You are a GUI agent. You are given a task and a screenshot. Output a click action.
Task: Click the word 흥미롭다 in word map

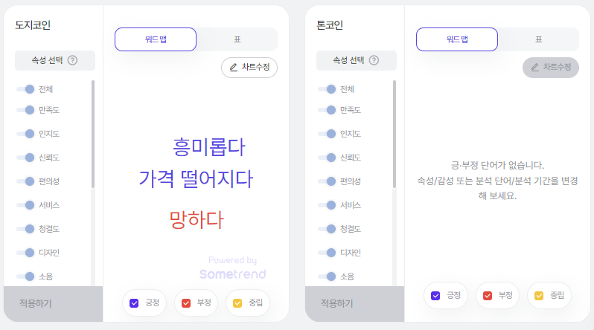[x=209, y=147]
